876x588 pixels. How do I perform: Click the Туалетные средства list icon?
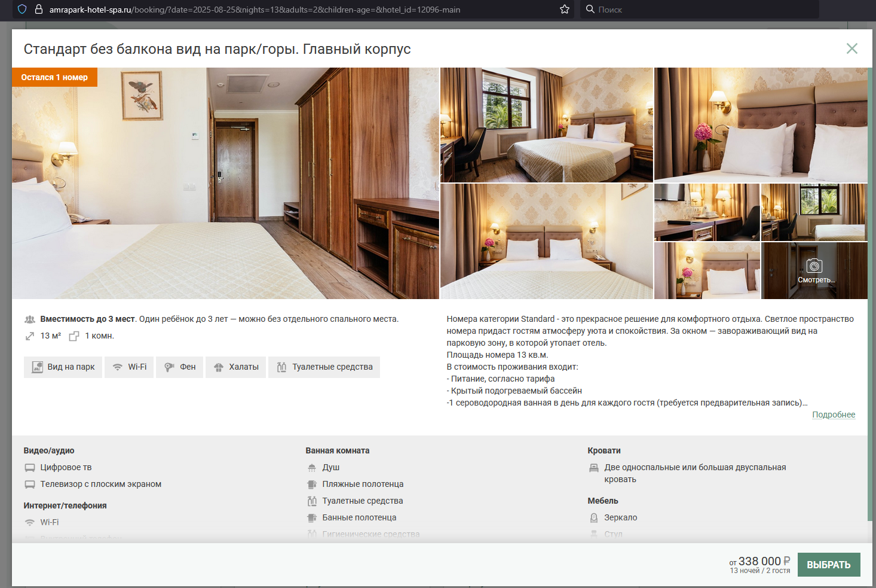tap(312, 501)
